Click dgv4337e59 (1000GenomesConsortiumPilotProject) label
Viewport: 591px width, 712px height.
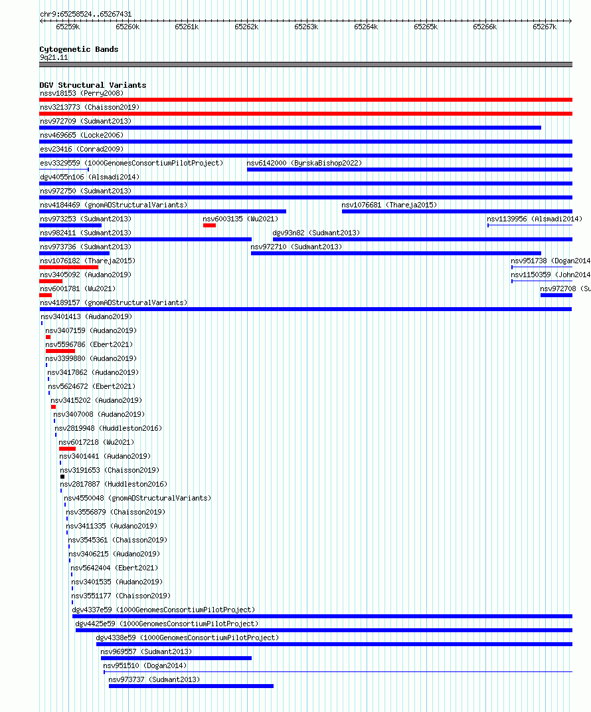point(164,610)
